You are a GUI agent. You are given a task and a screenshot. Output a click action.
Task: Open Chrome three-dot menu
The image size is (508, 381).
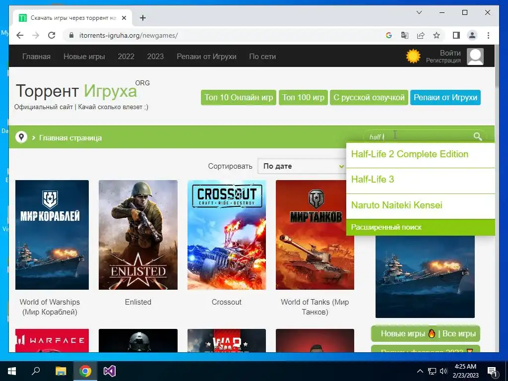click(488, 35)
